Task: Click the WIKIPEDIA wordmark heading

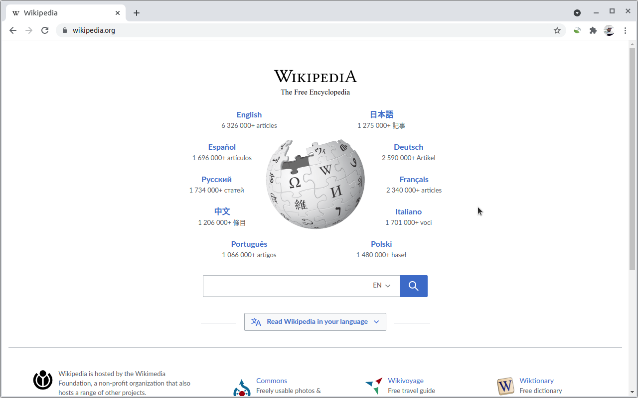Action: pos(316,77)
